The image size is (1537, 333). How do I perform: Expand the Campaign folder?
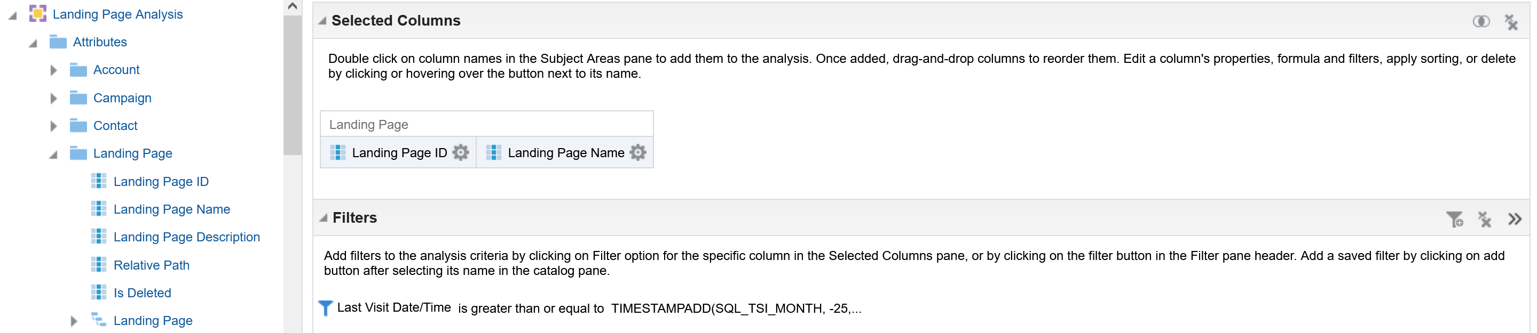[54, 98]
